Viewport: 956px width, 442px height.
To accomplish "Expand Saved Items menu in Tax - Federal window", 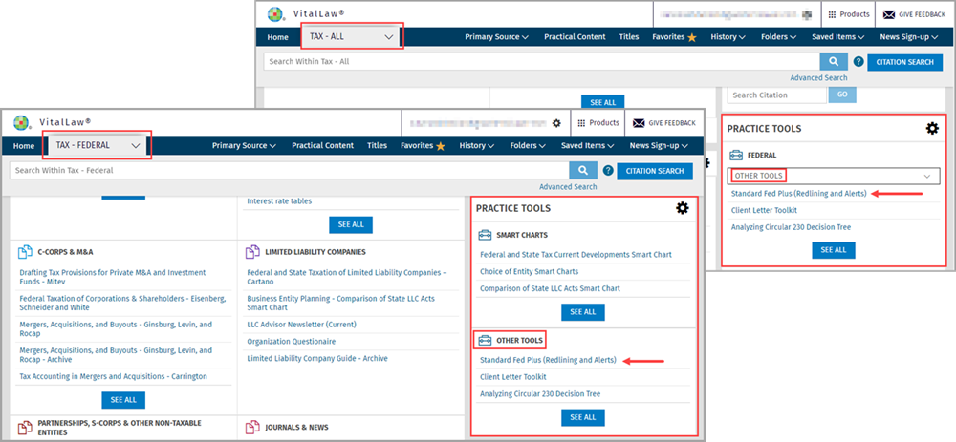I will point(588,145).
